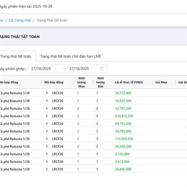
Task: Expand the row with profit 210,412,200
Action: 47,116
